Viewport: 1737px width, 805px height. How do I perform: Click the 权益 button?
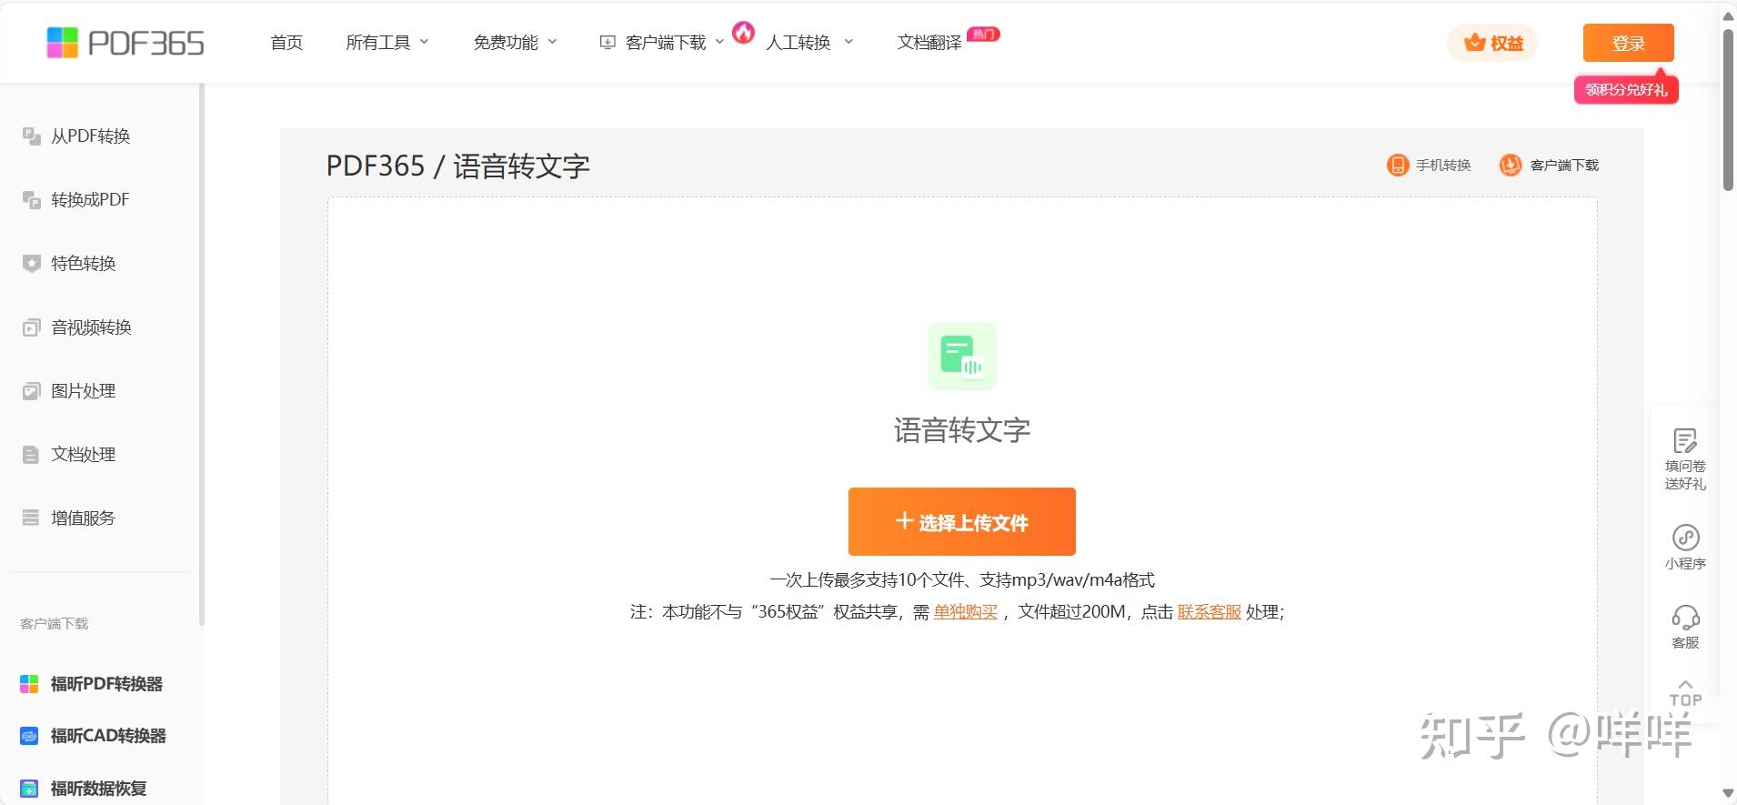1492,43
